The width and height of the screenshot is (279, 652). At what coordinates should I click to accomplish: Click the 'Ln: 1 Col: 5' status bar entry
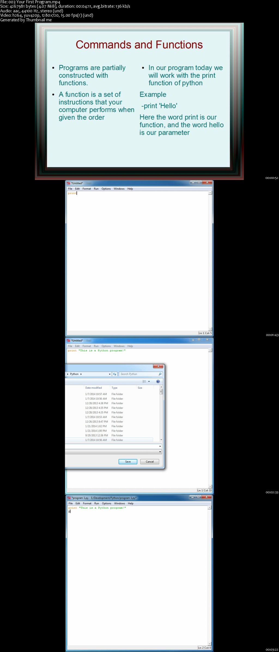[205, 333]
